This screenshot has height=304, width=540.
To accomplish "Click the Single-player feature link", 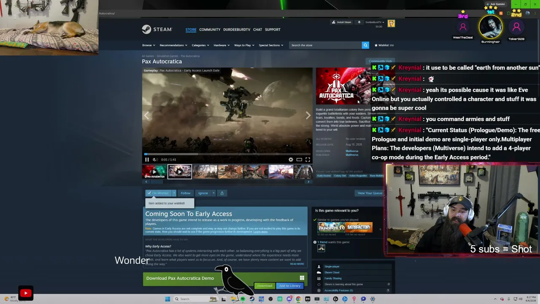I will click(x=332, y=266).
